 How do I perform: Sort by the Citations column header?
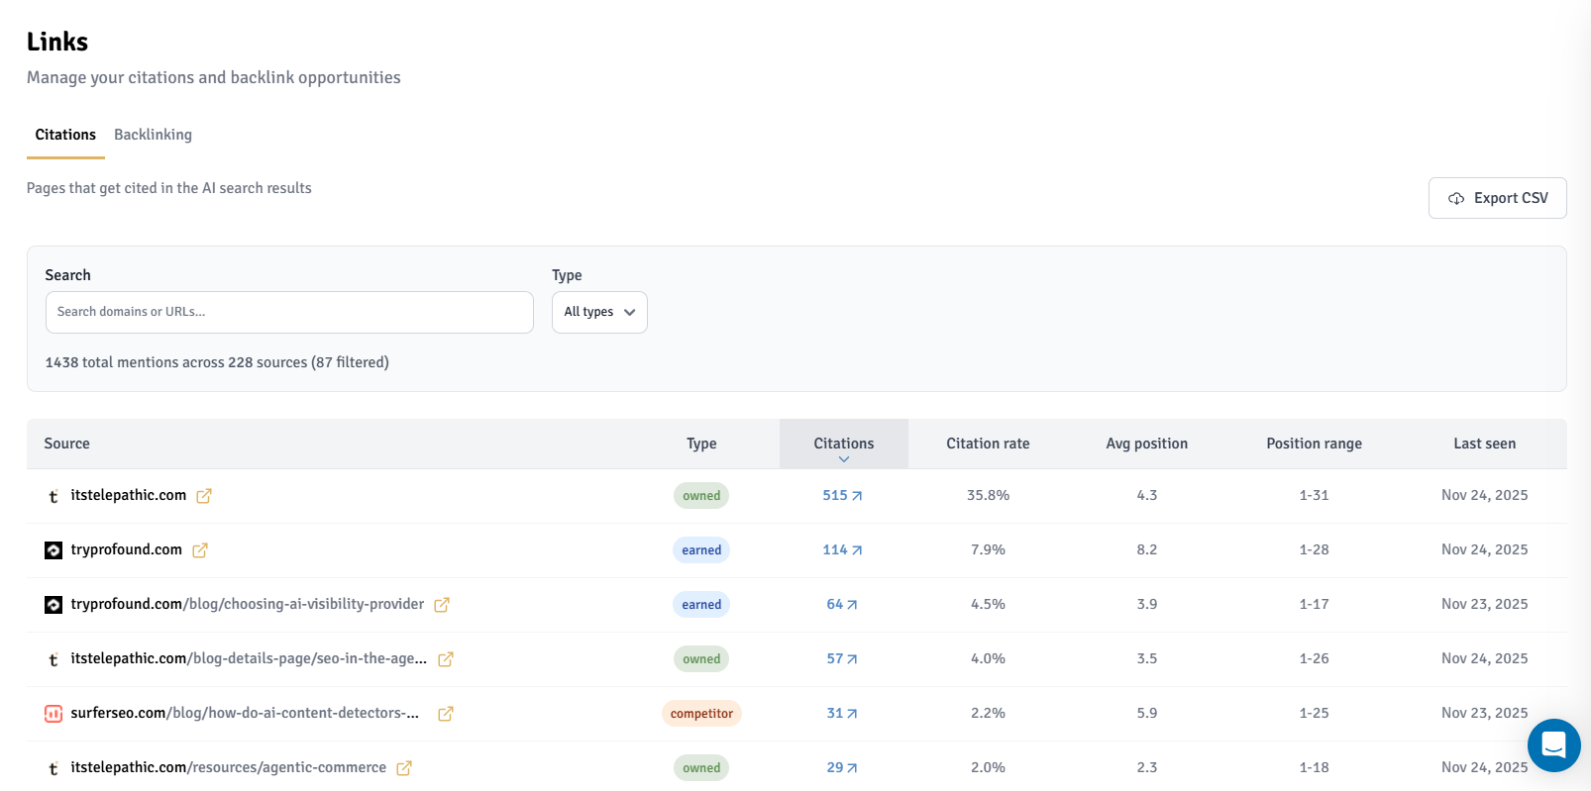pyautogui.click(x=844, y=444)
